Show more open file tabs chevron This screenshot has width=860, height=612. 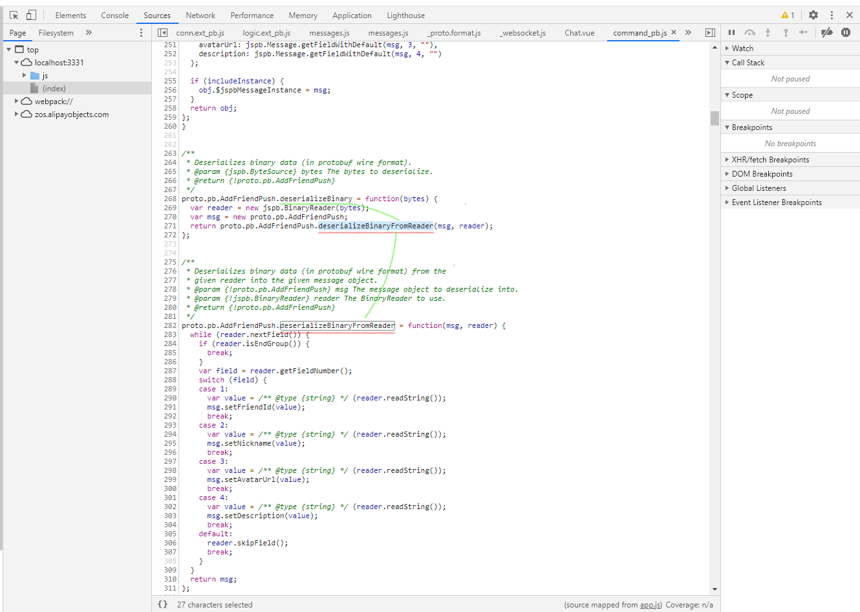[x=688, y=32]
